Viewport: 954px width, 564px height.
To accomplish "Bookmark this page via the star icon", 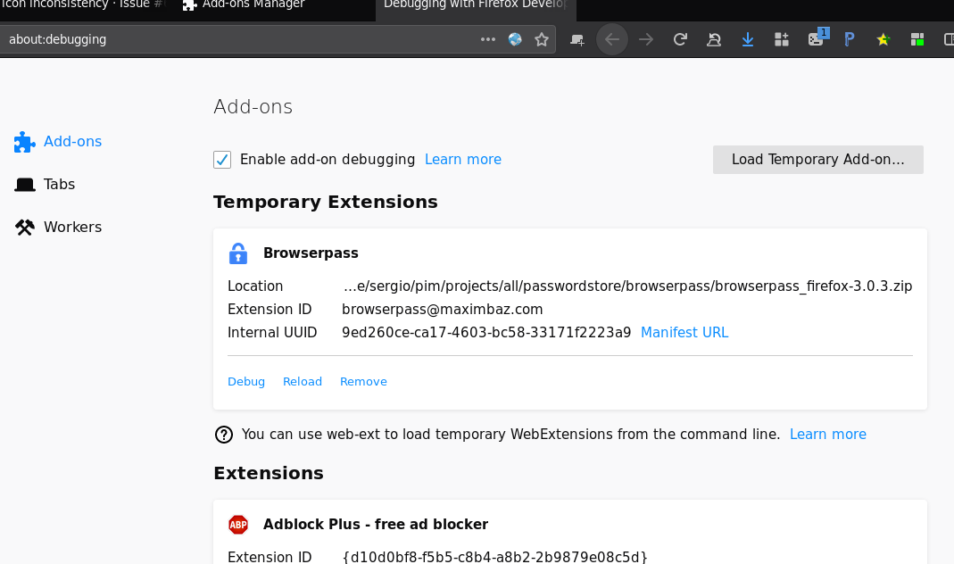I will 542,39.
